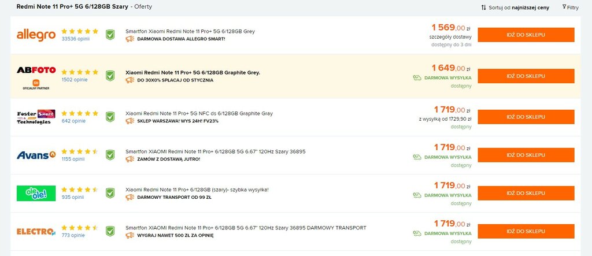Open Ole Ole's 935 opinii reviews
This screenshot has height=256, width=592.
coord(72,197)
